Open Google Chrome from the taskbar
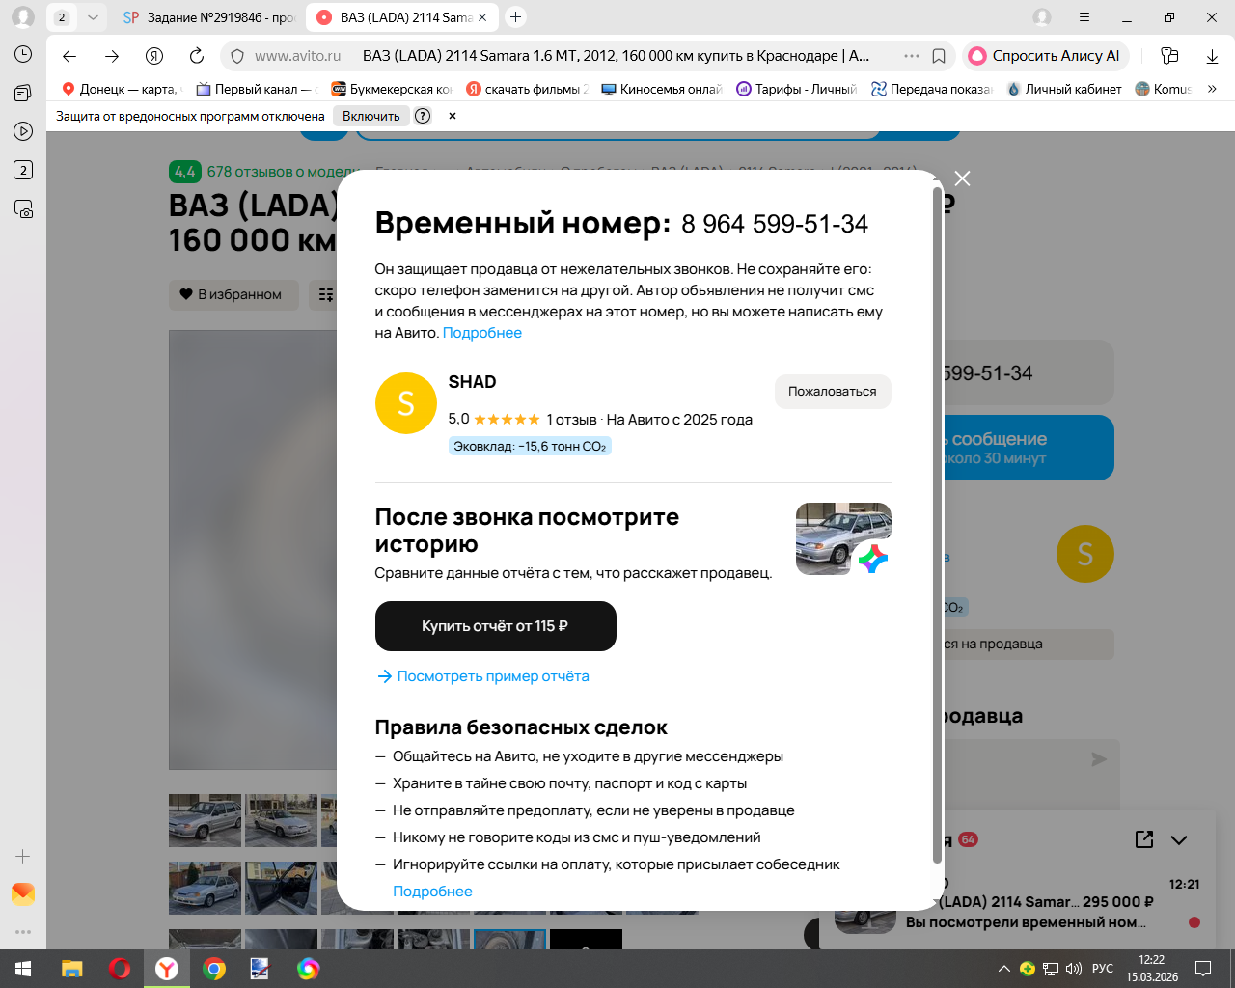Viewport: 1235px width, 988px height. pos(214,969)
